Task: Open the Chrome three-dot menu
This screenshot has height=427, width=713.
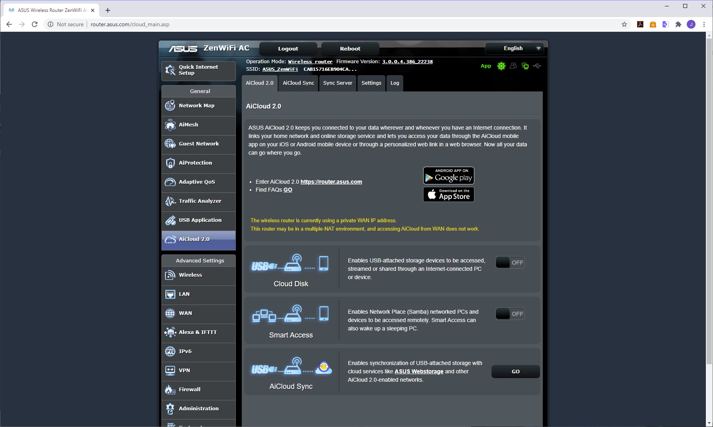Action: click(704, 24)
